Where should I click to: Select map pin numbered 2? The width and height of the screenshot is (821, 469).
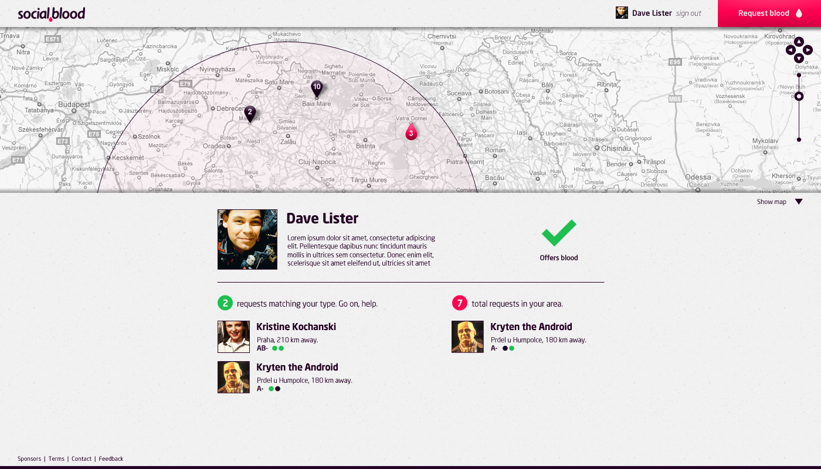[250, 114]
